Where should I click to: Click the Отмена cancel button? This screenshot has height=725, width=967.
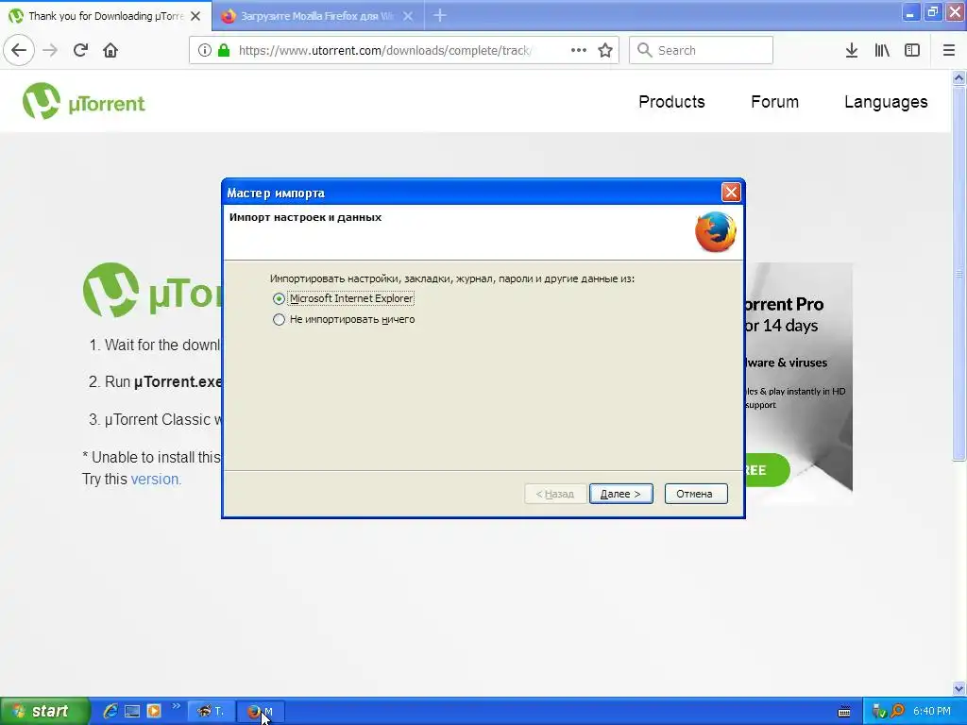coord(696,494)
